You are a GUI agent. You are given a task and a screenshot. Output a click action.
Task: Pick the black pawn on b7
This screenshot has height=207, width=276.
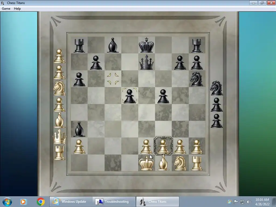pos(96,63)
